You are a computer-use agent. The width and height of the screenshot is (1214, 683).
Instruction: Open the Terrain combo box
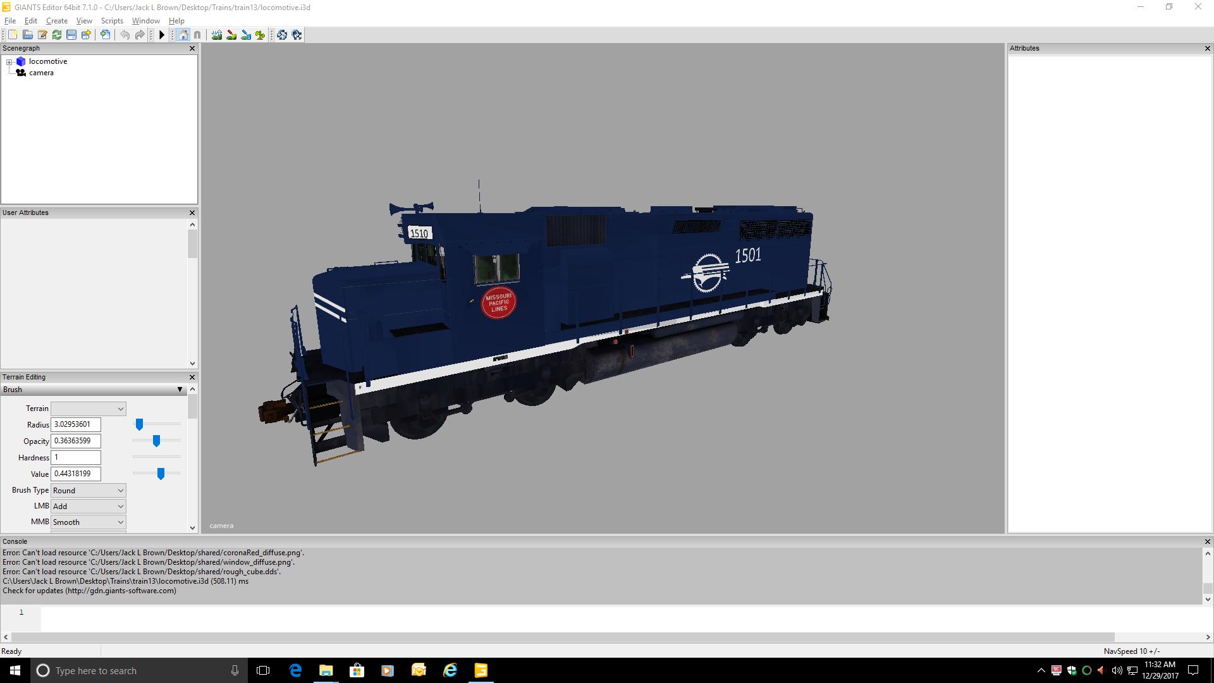(89, 409)
